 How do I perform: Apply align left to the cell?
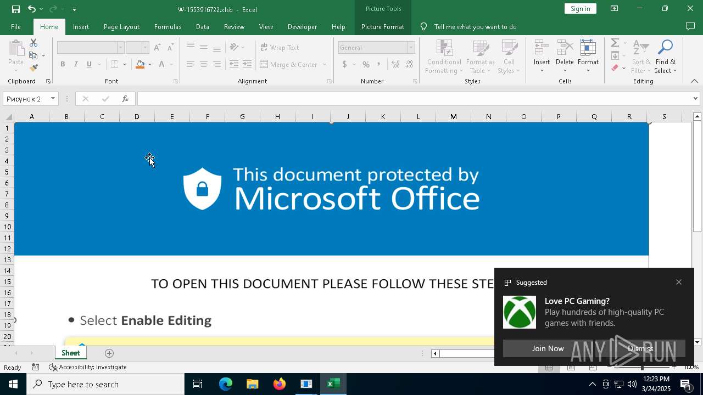pos(191,64)
